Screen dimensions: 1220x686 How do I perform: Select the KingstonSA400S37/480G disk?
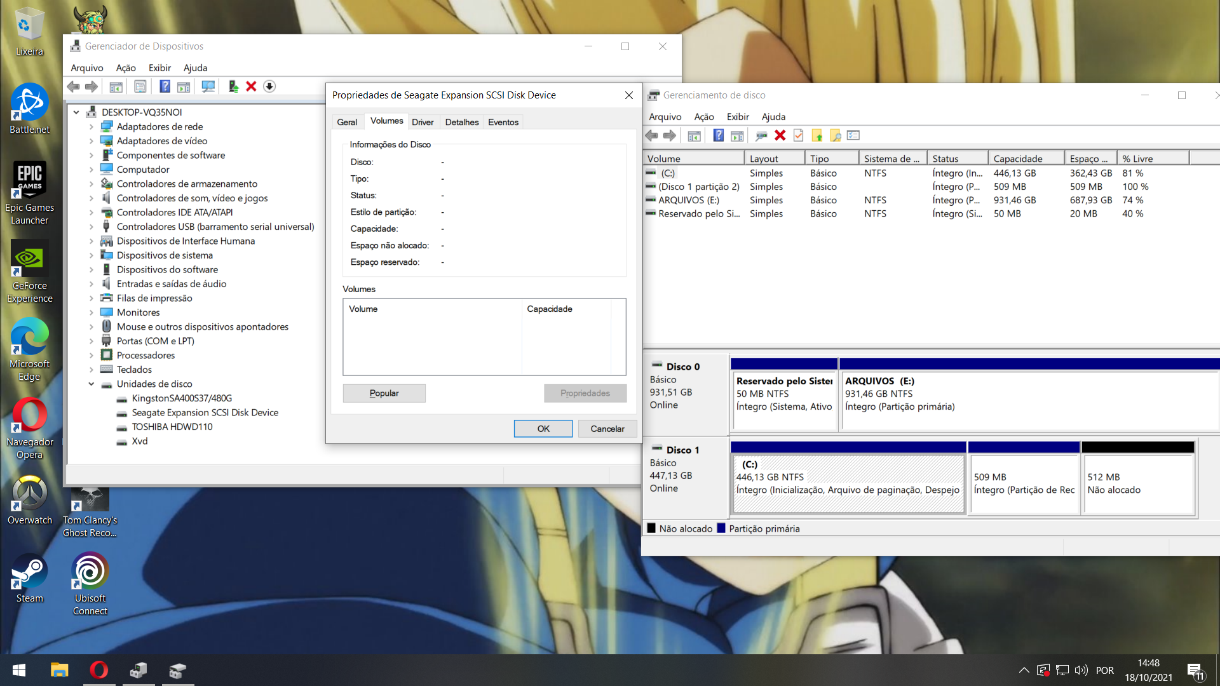[x=182, y=398]
